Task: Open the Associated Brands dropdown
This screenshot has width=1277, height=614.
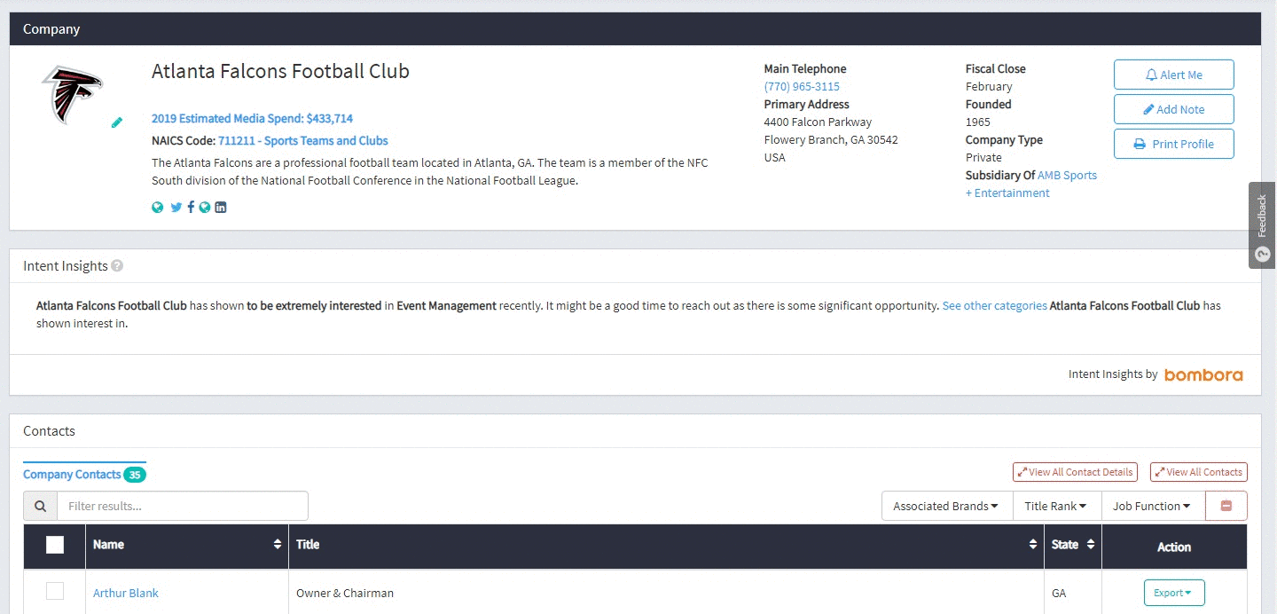Action: click(x=946, y=506)
